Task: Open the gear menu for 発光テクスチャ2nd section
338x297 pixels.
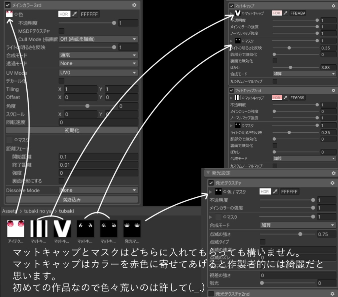Action: click(x=332, y=294)
